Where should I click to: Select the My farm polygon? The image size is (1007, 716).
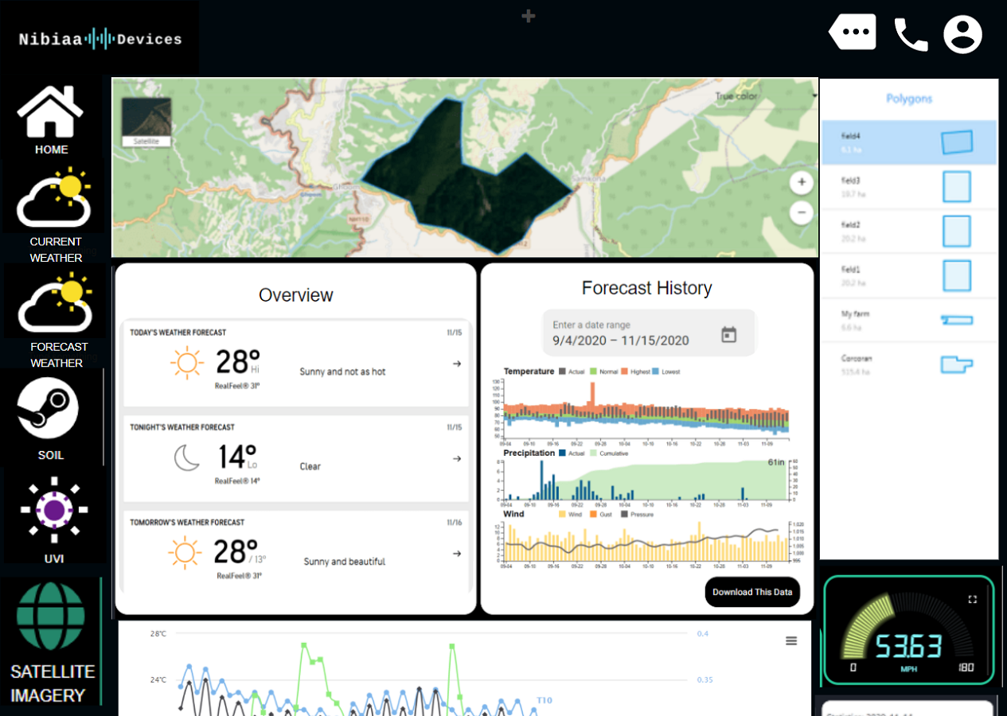click(x=908, y=320)
